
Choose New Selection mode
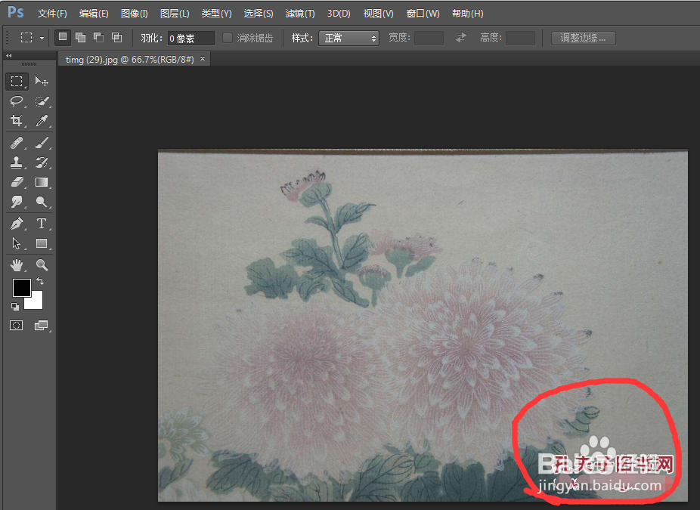63,38
